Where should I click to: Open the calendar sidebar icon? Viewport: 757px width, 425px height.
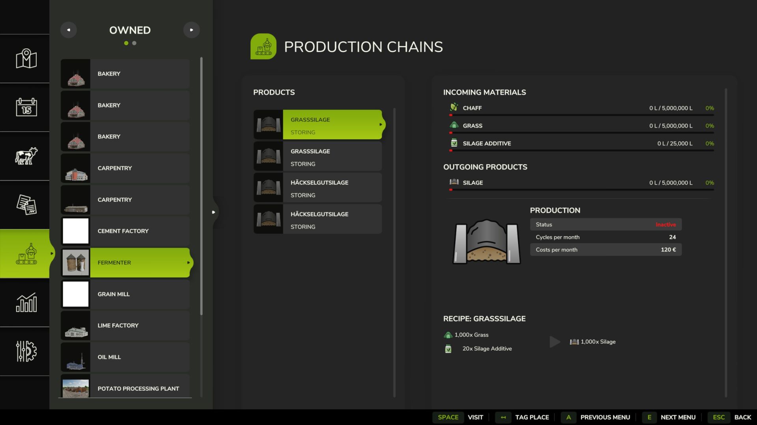pos(26,107)
